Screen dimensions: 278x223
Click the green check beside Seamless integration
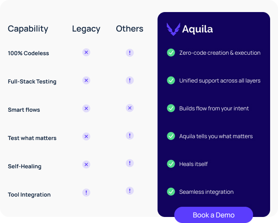pos(171,191)
